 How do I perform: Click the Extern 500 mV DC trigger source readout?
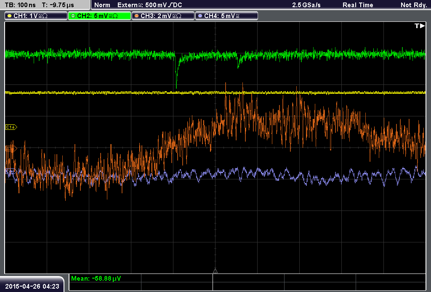(x=149, y=5)
